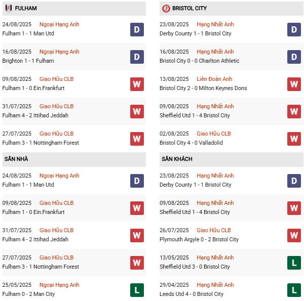Click the Bristol City club crest icon
The height and width of the screenshot is (301, 304).
point(166,9)
